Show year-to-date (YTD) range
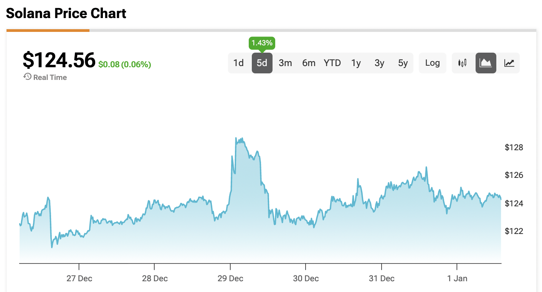Screen dimensions: 542x292 pos(332,63)
